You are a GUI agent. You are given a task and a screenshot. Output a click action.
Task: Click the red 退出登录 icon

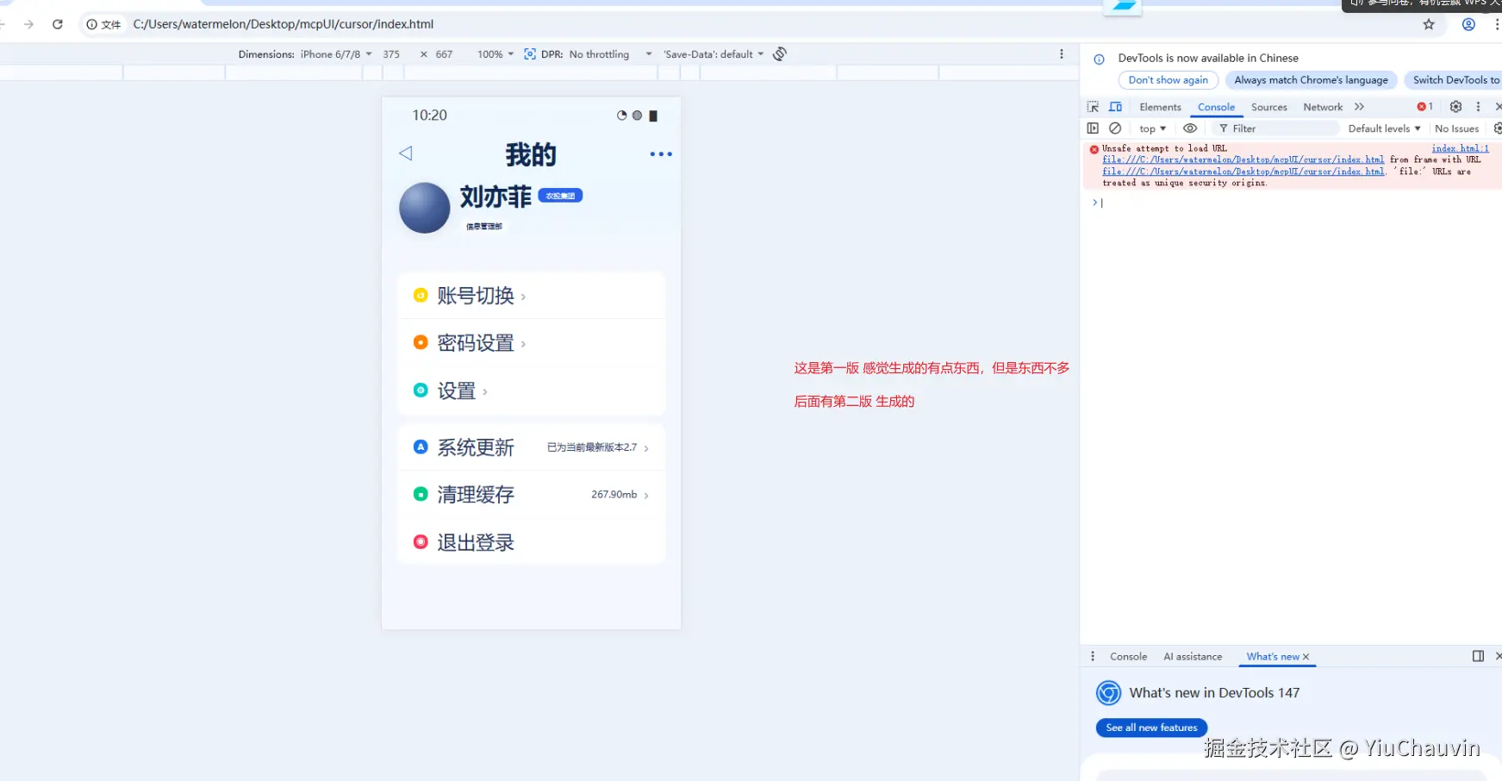coord(421,541)
